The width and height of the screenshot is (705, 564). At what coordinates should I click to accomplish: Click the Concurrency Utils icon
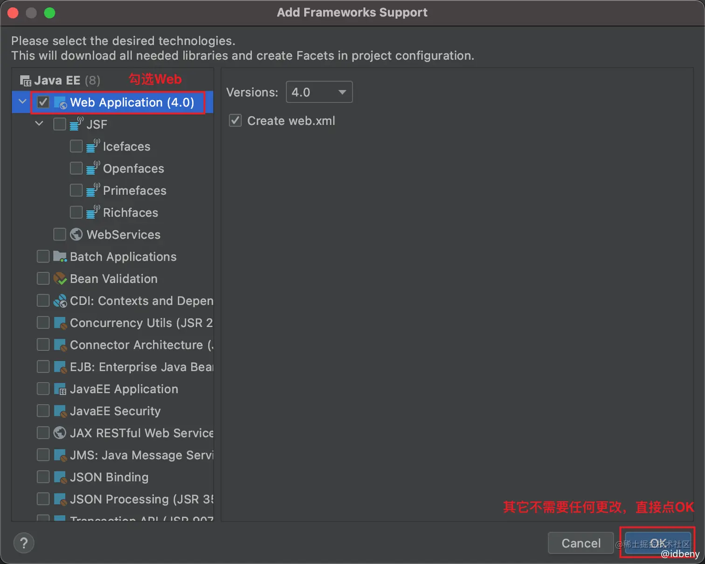61,323
